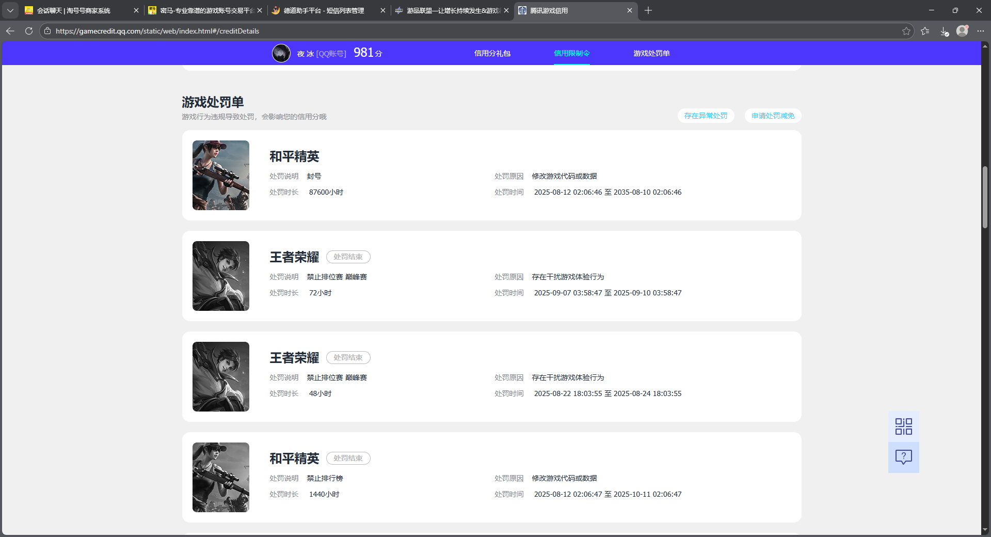
Task: Open the browser settings ellipsis menu
Action: tap(981, 31)
